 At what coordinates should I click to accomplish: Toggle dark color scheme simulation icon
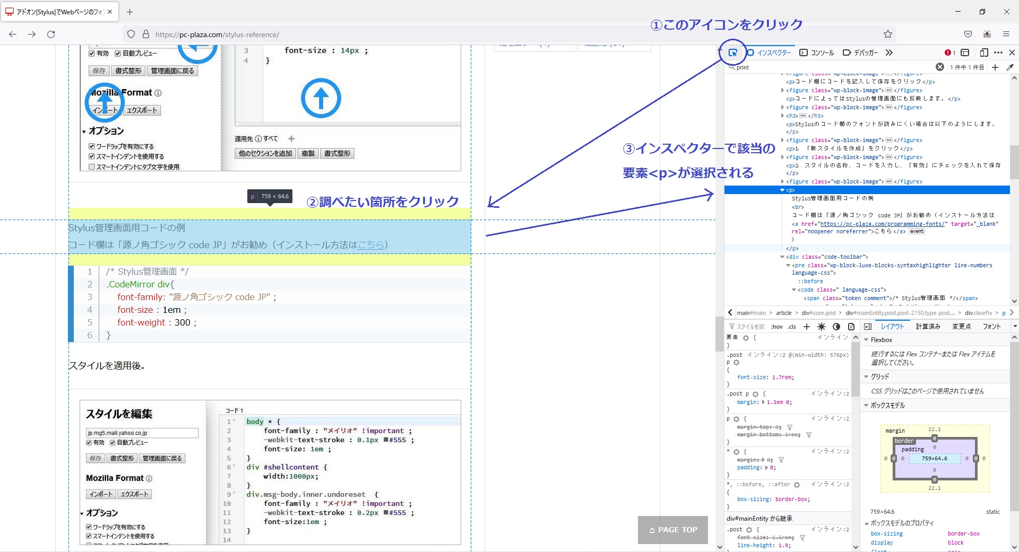point(836,327)
